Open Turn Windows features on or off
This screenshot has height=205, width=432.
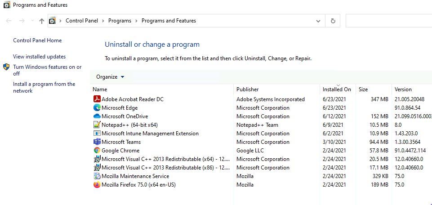coord(47,70)
